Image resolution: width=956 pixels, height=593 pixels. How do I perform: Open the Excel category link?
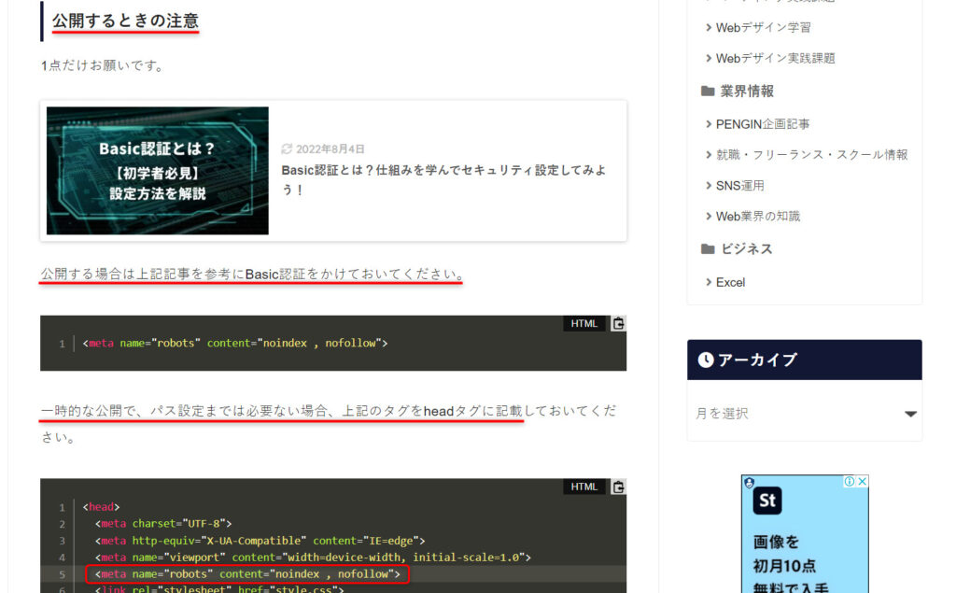click(730, 282)
